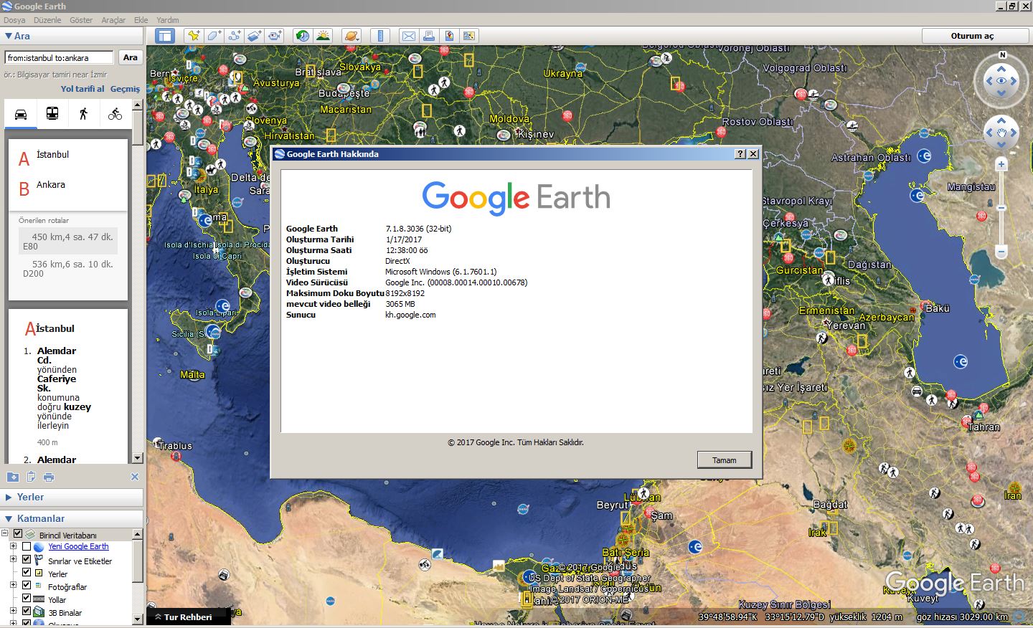Collapse the Birincil Veritabanı tree node

coord(4,533)
